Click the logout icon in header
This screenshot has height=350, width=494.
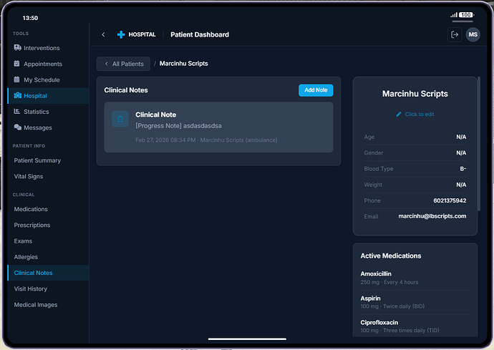tap(454, 34)
